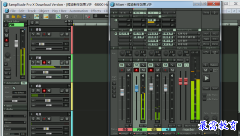240x136 pixels.
Task: Click the record arm button on track 1 伴奏
Action: (x=44, y=34)
